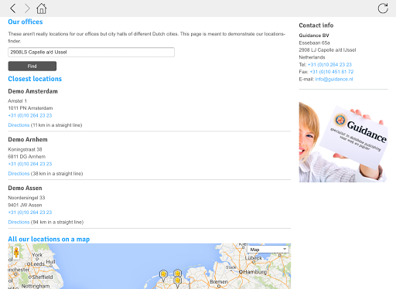Click the Tel number under Contact info
This screenshot has width=396, height=289.
(x=329, y=64)
